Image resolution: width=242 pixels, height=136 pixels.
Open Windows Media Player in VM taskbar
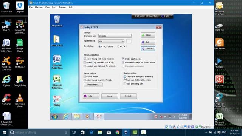click(x=87, y=117)
